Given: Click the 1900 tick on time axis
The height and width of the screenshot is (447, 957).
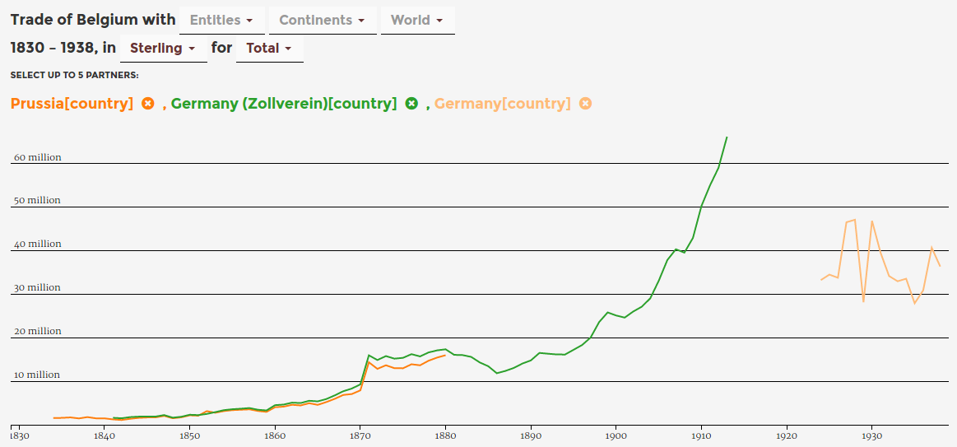Looking at the screenshot, I should coord(616,435).
